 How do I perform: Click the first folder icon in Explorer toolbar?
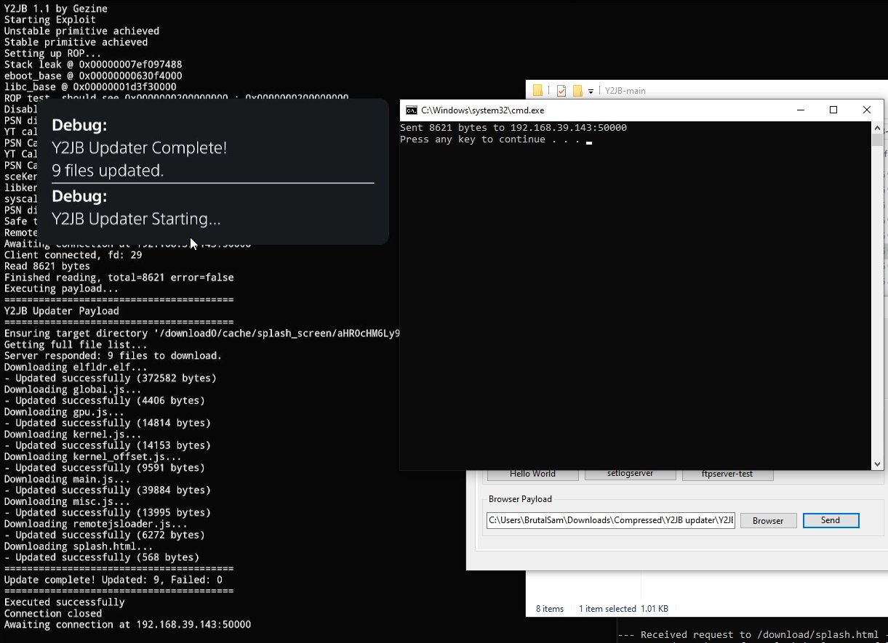(x=537, y=91)
